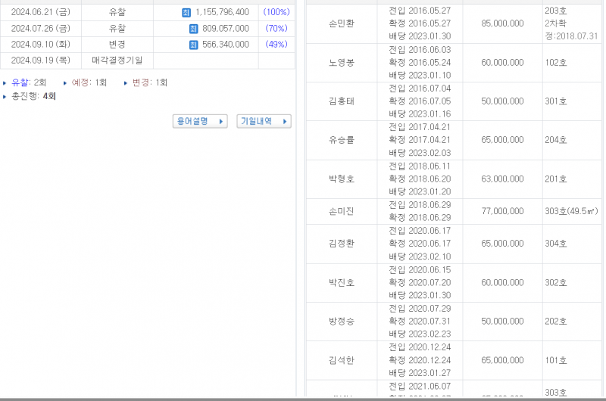
Task: Click the unit cell 301호
Action: [x=556, y=101]
